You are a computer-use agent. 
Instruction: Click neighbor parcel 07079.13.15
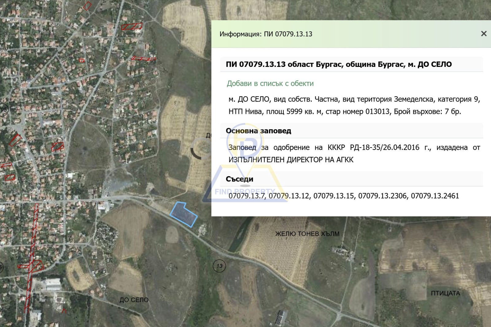coord(334,196)
